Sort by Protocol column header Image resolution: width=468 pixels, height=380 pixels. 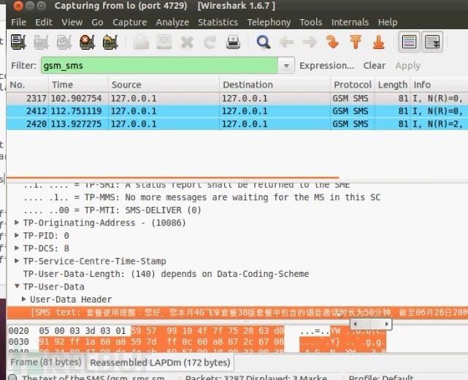coord(353,85)
